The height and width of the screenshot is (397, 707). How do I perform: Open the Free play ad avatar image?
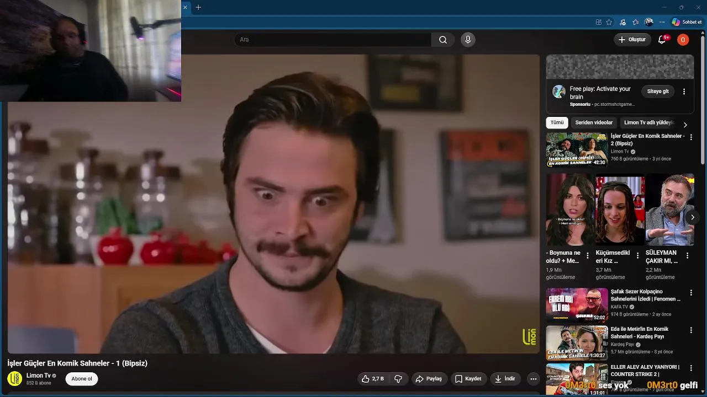(559, 92)
